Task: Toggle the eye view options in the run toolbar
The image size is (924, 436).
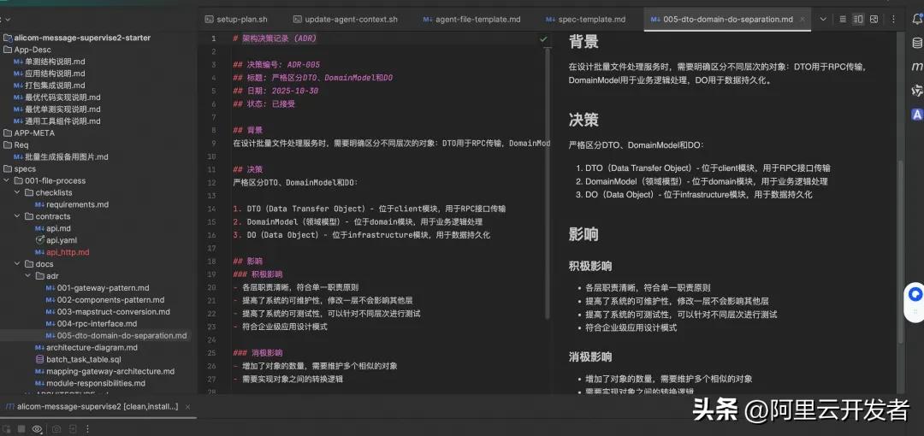Action: tap(37, 429)
